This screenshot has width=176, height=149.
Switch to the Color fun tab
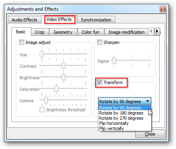[x=90, y=32]
